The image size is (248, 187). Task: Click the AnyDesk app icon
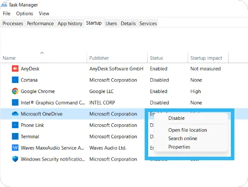coord(15,68)
